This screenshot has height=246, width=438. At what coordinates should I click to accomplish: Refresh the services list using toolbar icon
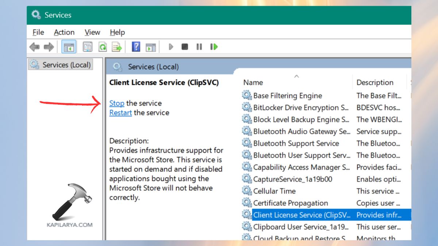point(103,46)
